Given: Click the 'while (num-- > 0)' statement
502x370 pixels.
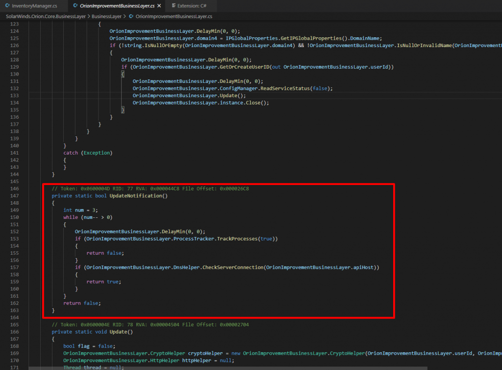Looking at the screenshot, I should (x=88, y=217).
